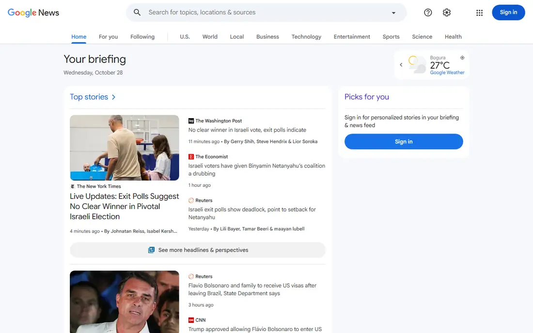The height and width of the screenshot is (333, 533).
Task: Focus the search topics input field
Action: (x=266, y=12)
